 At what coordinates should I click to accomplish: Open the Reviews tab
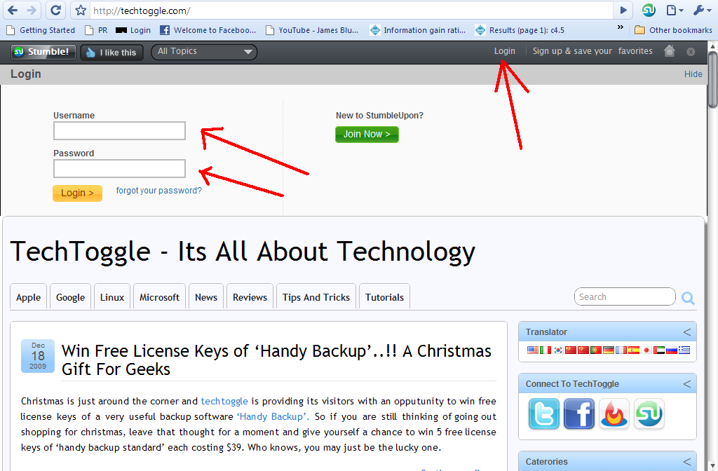pyautogui.click(x=250, y=297)
